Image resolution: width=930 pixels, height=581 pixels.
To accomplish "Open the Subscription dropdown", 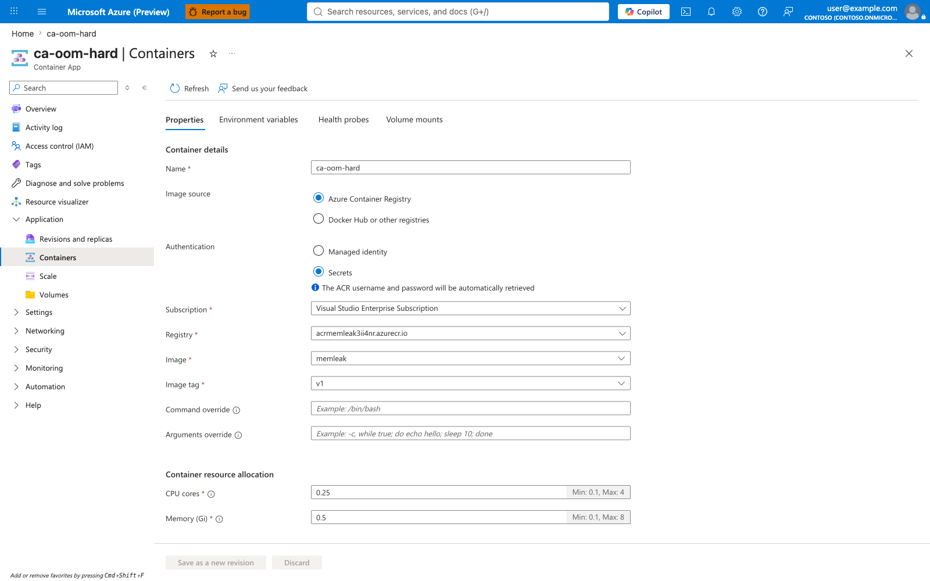I will click(471, 309).
